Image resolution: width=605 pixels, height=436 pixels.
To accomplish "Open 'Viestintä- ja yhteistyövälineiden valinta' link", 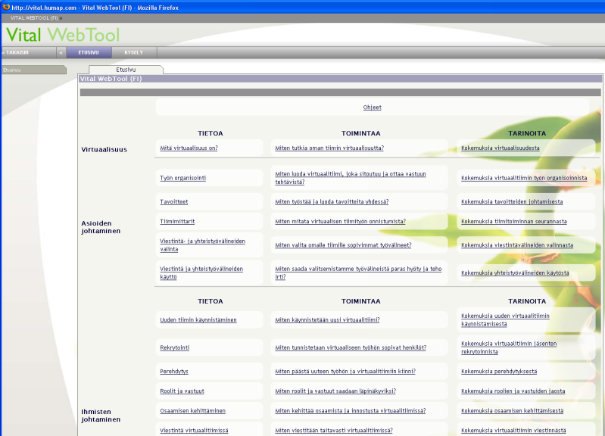I will (202, 245).
